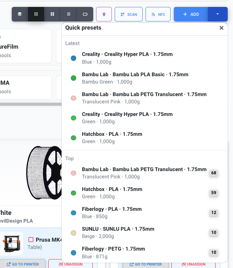The height and width of the screenshot is (268, 233).
Task: Click the white spool image thumbnail
Action: (x=44, y=173)
